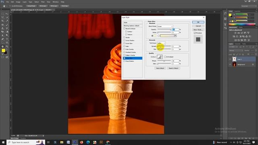Enable the Inner Shadow checkbox
Screen dimensions: 258x145
(x=125, y=40)
